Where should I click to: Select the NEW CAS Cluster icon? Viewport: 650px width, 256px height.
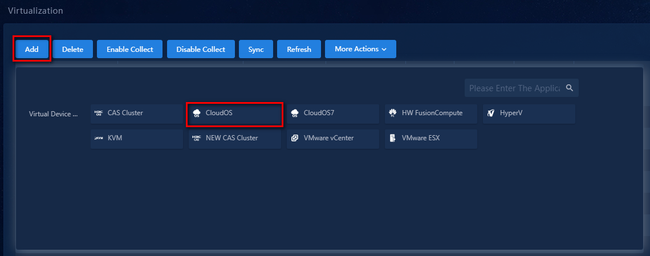pyautogui.click(x=197, y=138)
